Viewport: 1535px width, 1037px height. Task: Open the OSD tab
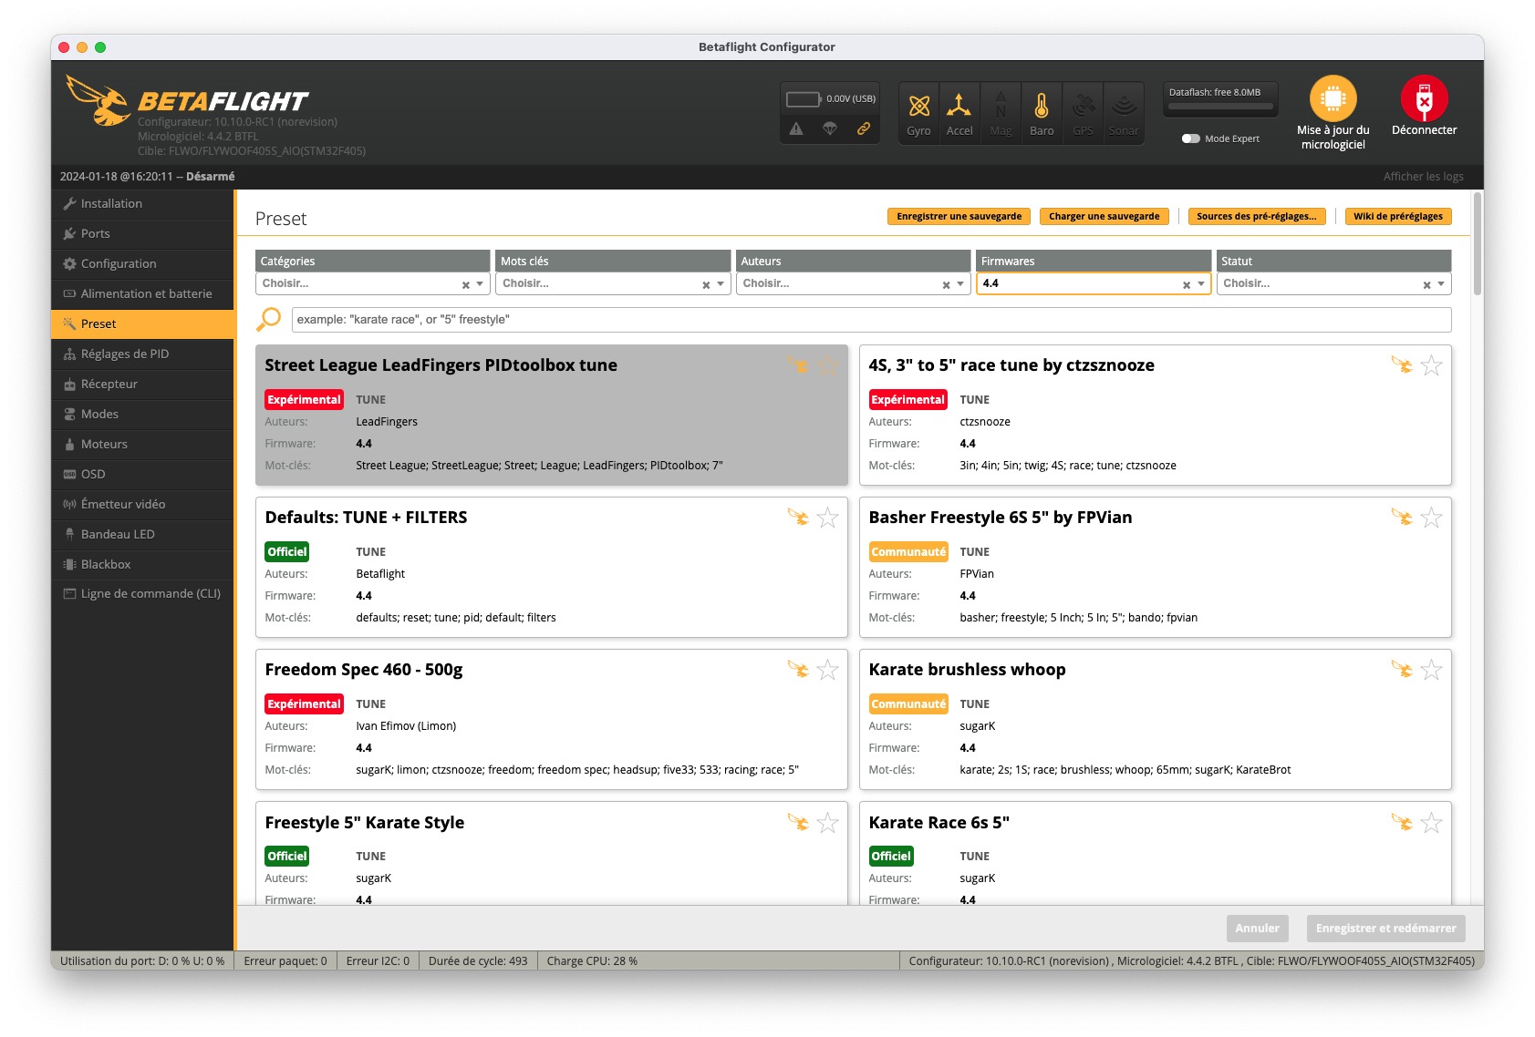pos(142,475)
